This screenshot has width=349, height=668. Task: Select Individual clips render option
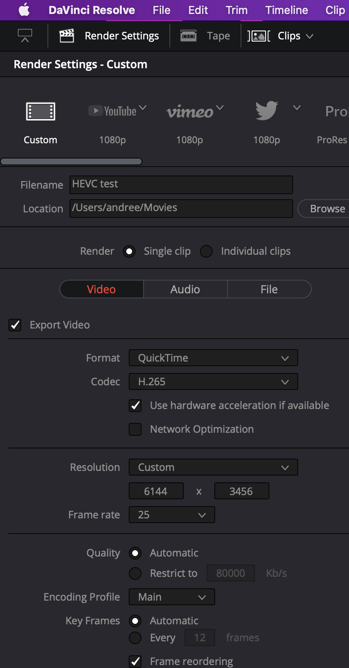click(x=206, y=251)
